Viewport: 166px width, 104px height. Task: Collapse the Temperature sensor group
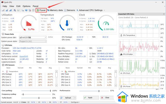[x=3, y=71]
